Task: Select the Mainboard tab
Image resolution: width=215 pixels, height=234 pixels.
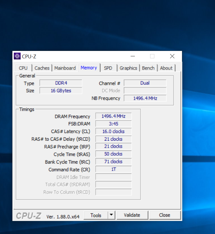Action: 65,68
